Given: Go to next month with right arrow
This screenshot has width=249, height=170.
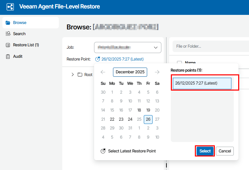Looking at the screenshot, I should pos(157,72).
